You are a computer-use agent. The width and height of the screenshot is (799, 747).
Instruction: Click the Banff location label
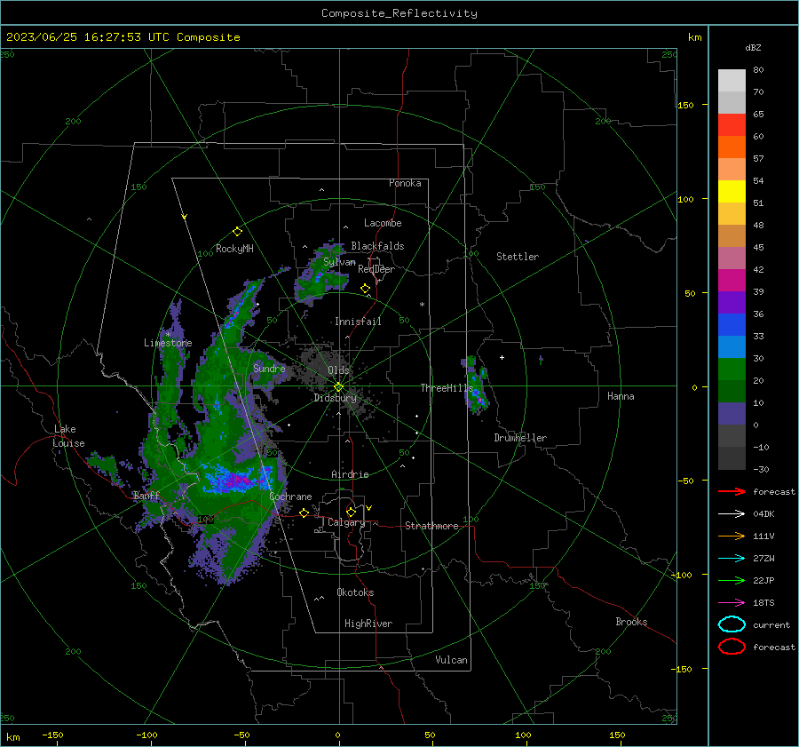146,496
